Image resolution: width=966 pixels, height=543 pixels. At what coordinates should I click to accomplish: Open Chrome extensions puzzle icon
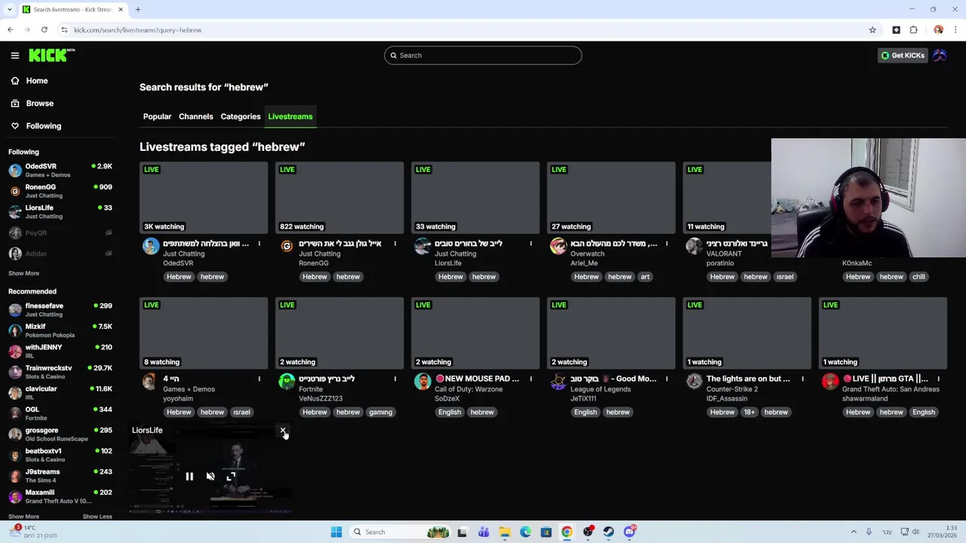913,30
